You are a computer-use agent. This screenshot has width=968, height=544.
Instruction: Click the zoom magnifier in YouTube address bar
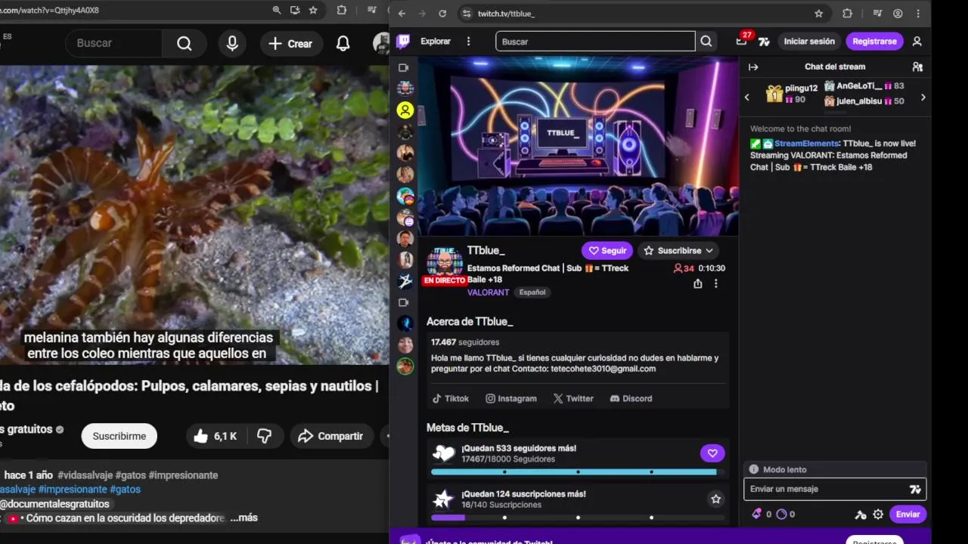point(277,11)
